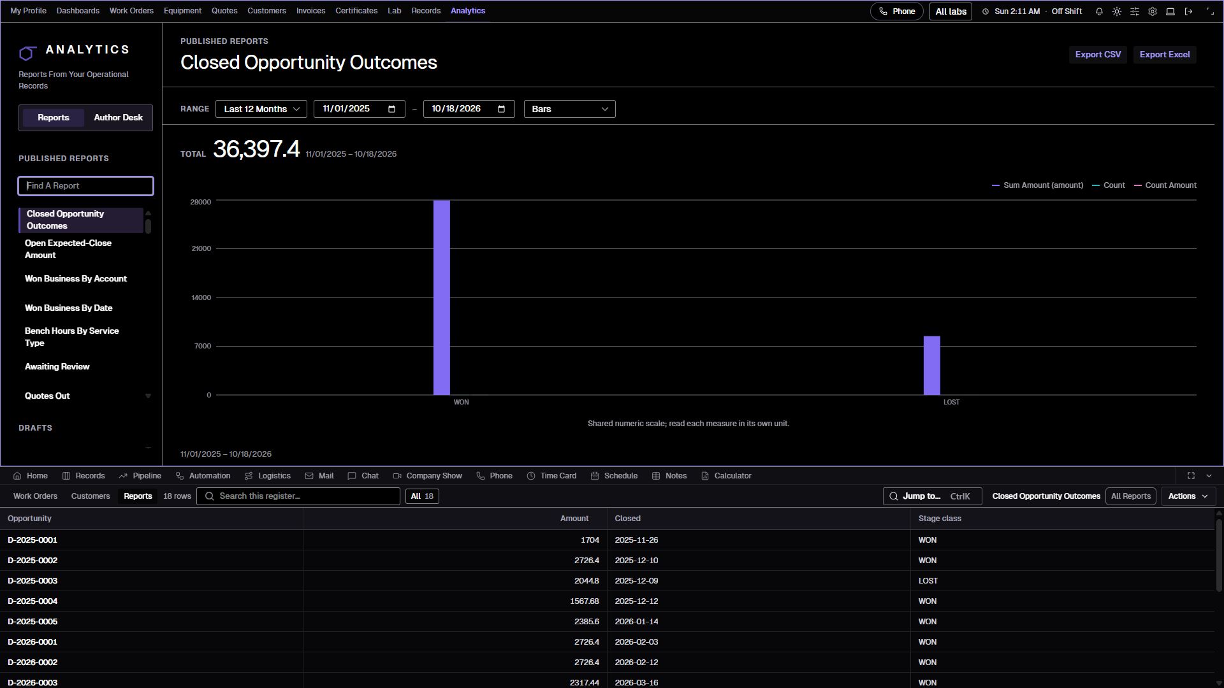Image resolution: width=1224 pixels, height=688 pixels.
Task: Click Export CSV button
Action: (1098, 55)
